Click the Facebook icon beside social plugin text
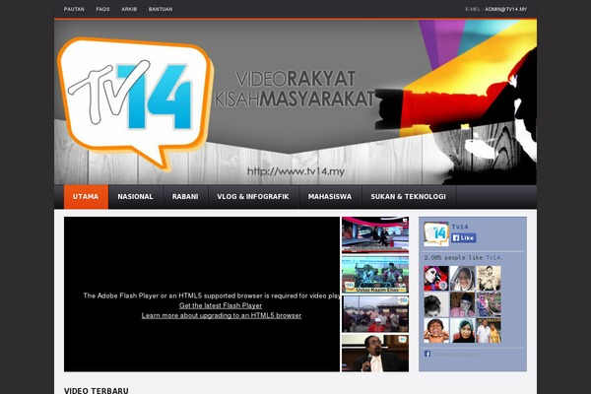 click(427, 354)
